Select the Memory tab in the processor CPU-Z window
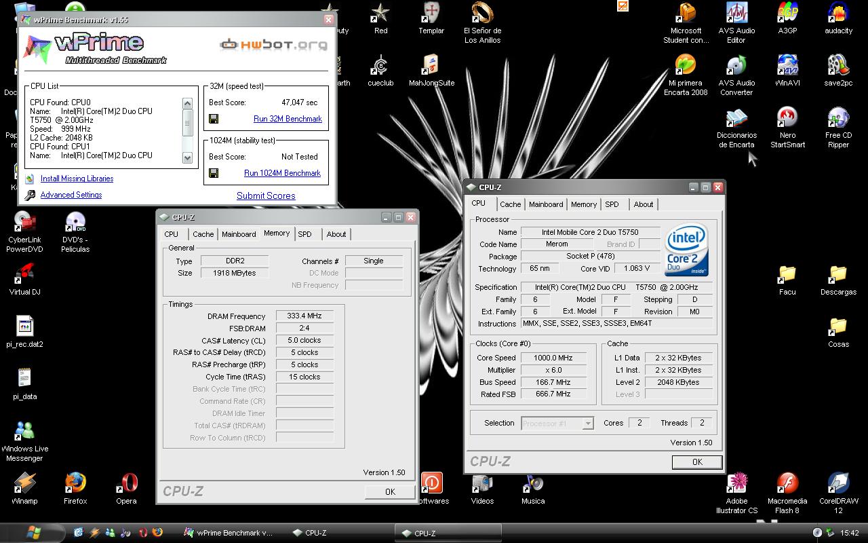The image size is (868, 543). click(x=584, y=204)
